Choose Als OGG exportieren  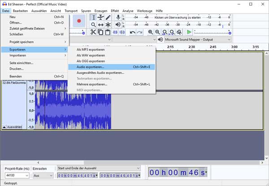click(x=112, y=61)
